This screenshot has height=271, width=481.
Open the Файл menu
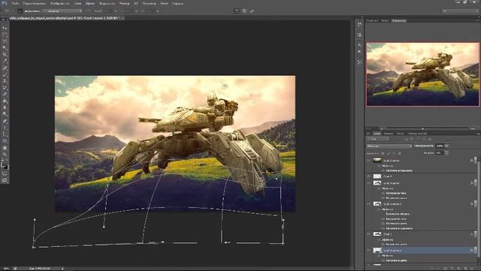click(x=15, y=3)
